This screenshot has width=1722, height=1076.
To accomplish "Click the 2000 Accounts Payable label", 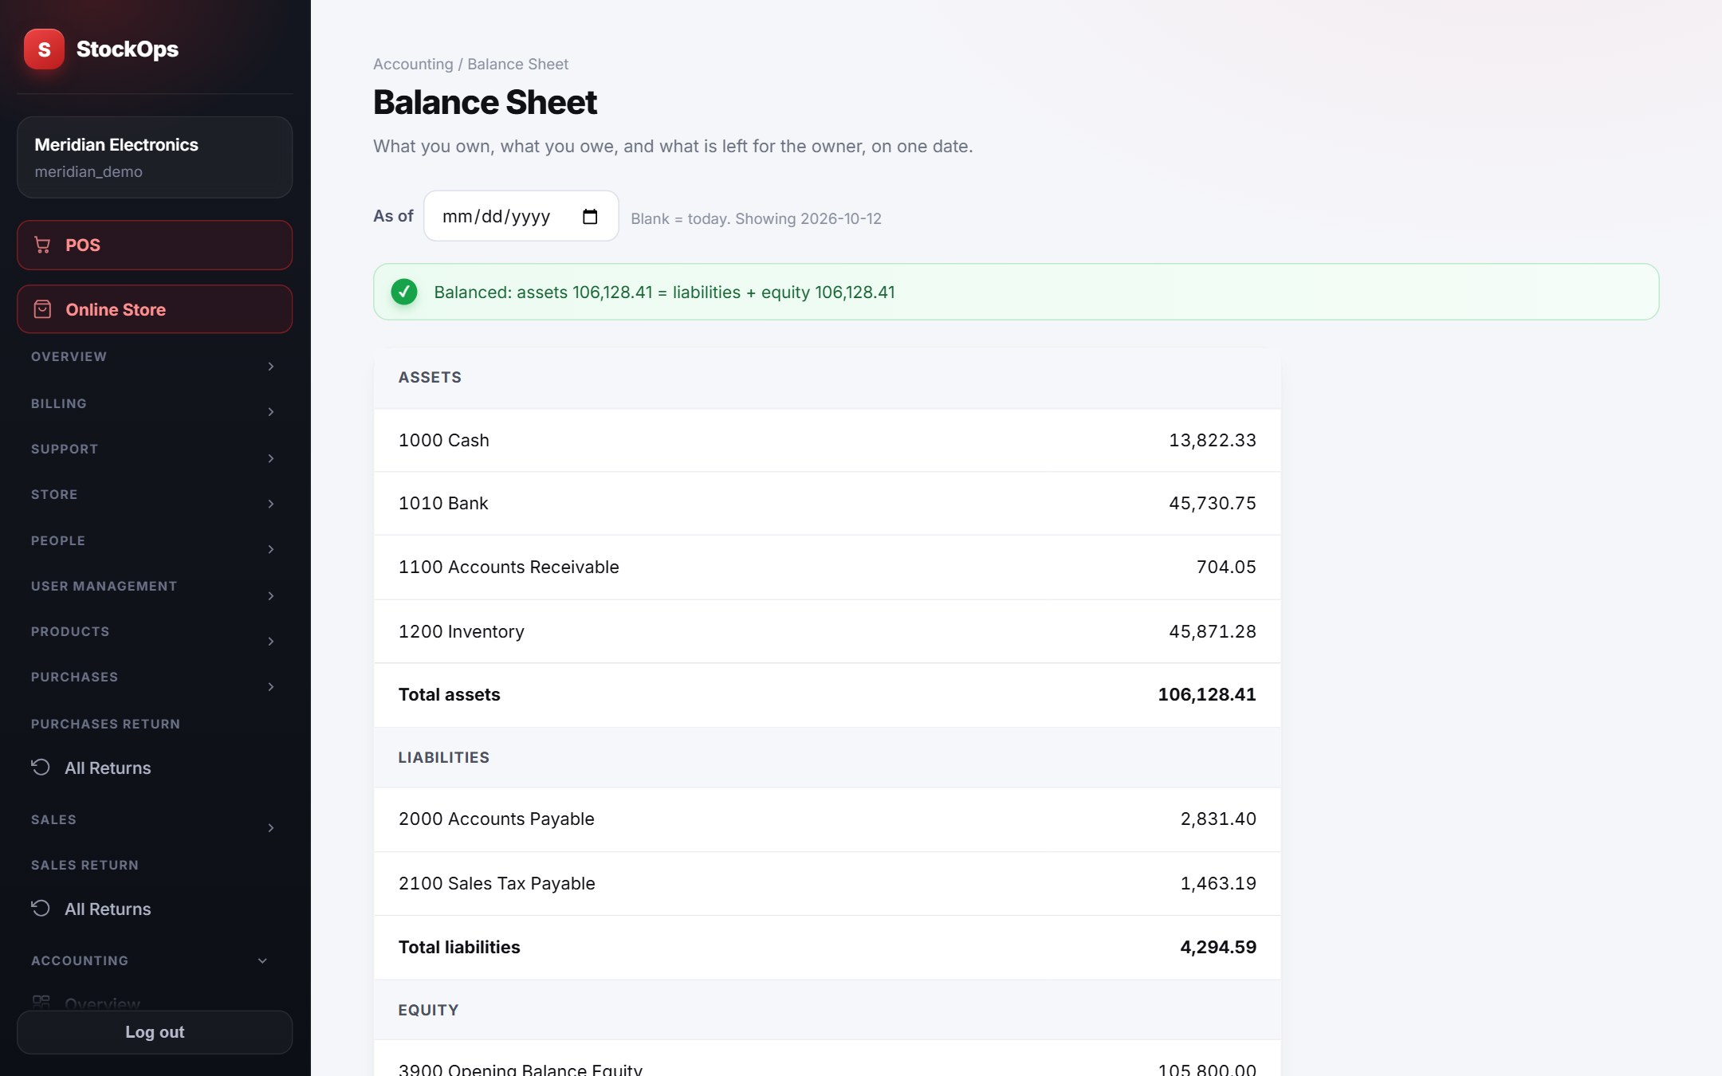I will click(497, 819).
